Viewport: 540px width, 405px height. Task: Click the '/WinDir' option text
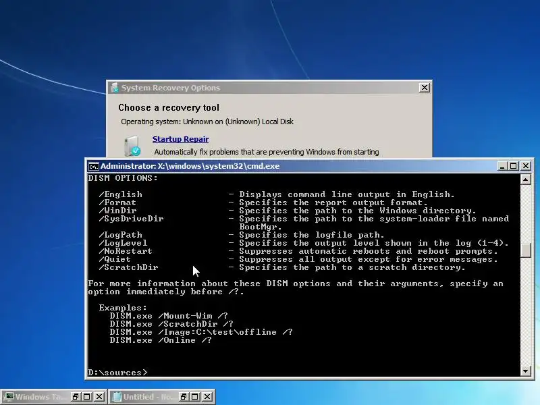[117, 211]
